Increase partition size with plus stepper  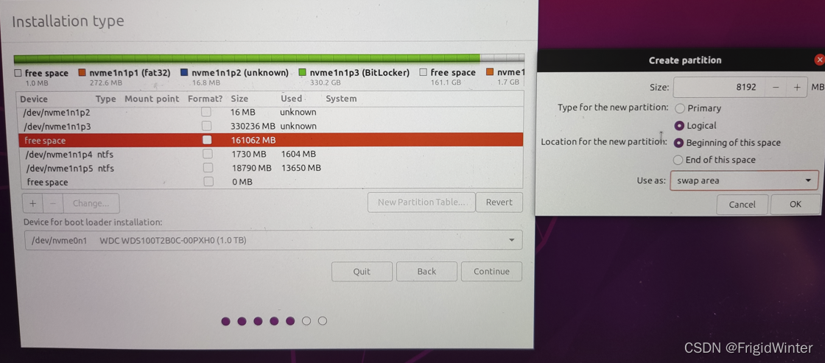797,88
